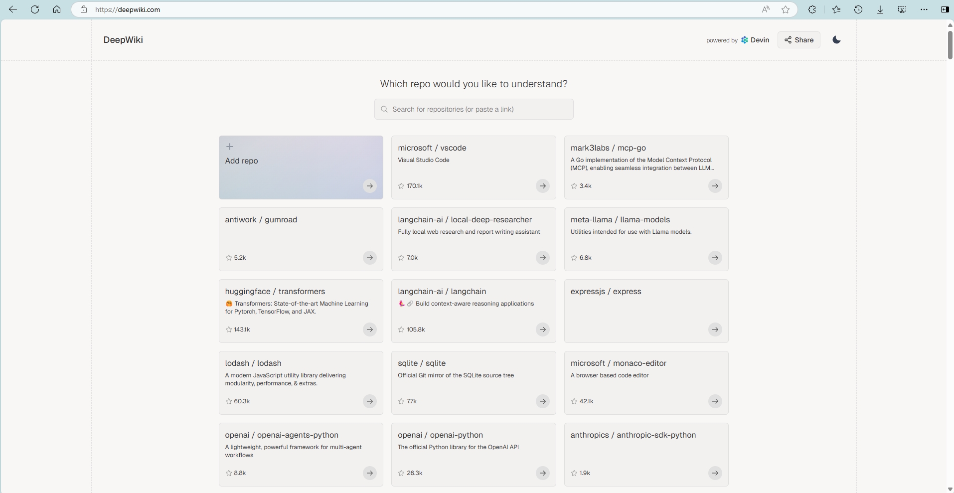This screenshot has width=954, height=493.
Task: Select the mark3labs / mcp-go title
Action: click(x=608, y=148)
